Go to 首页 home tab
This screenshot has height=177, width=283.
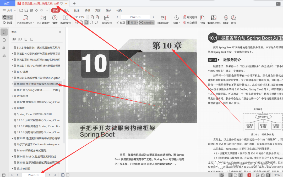point(7,3)
